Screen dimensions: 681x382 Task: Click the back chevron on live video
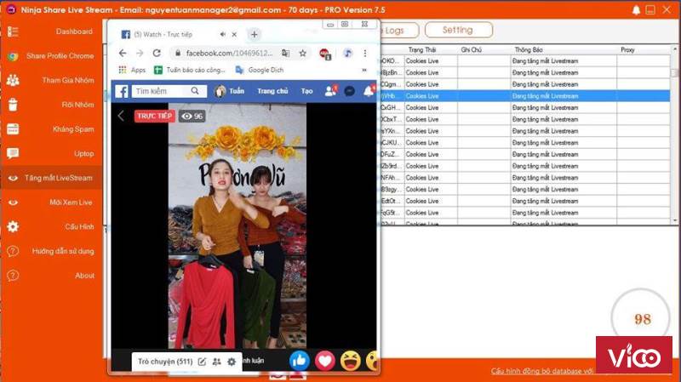click(x=121, y=116)
